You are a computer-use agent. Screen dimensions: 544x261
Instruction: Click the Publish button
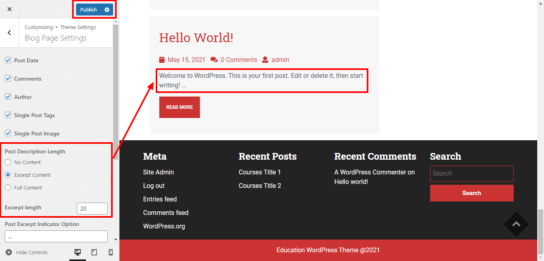point(88,10)
